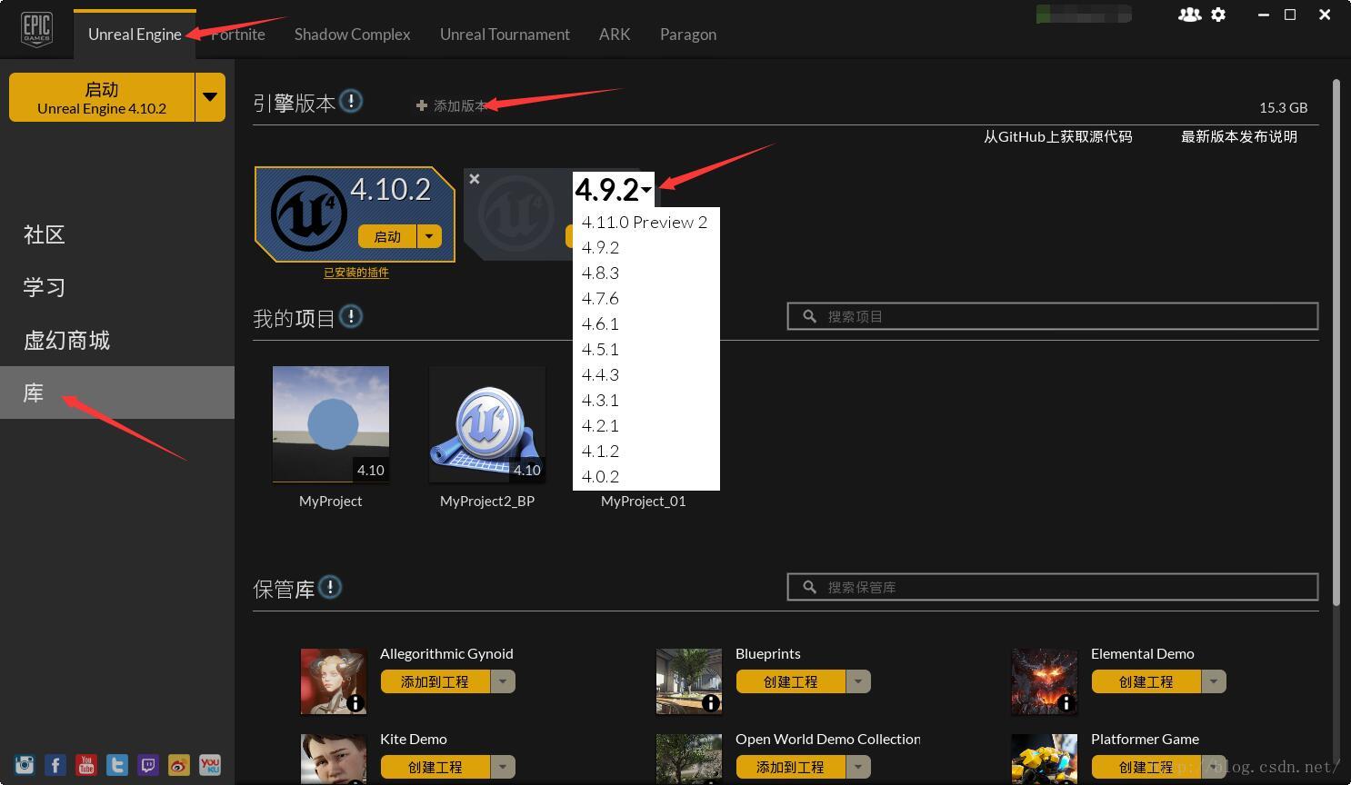Viewport: 1351px width, 785px height.
Task: Switch to the Unreal Tournament tab
Action: [x=505, y=35]
